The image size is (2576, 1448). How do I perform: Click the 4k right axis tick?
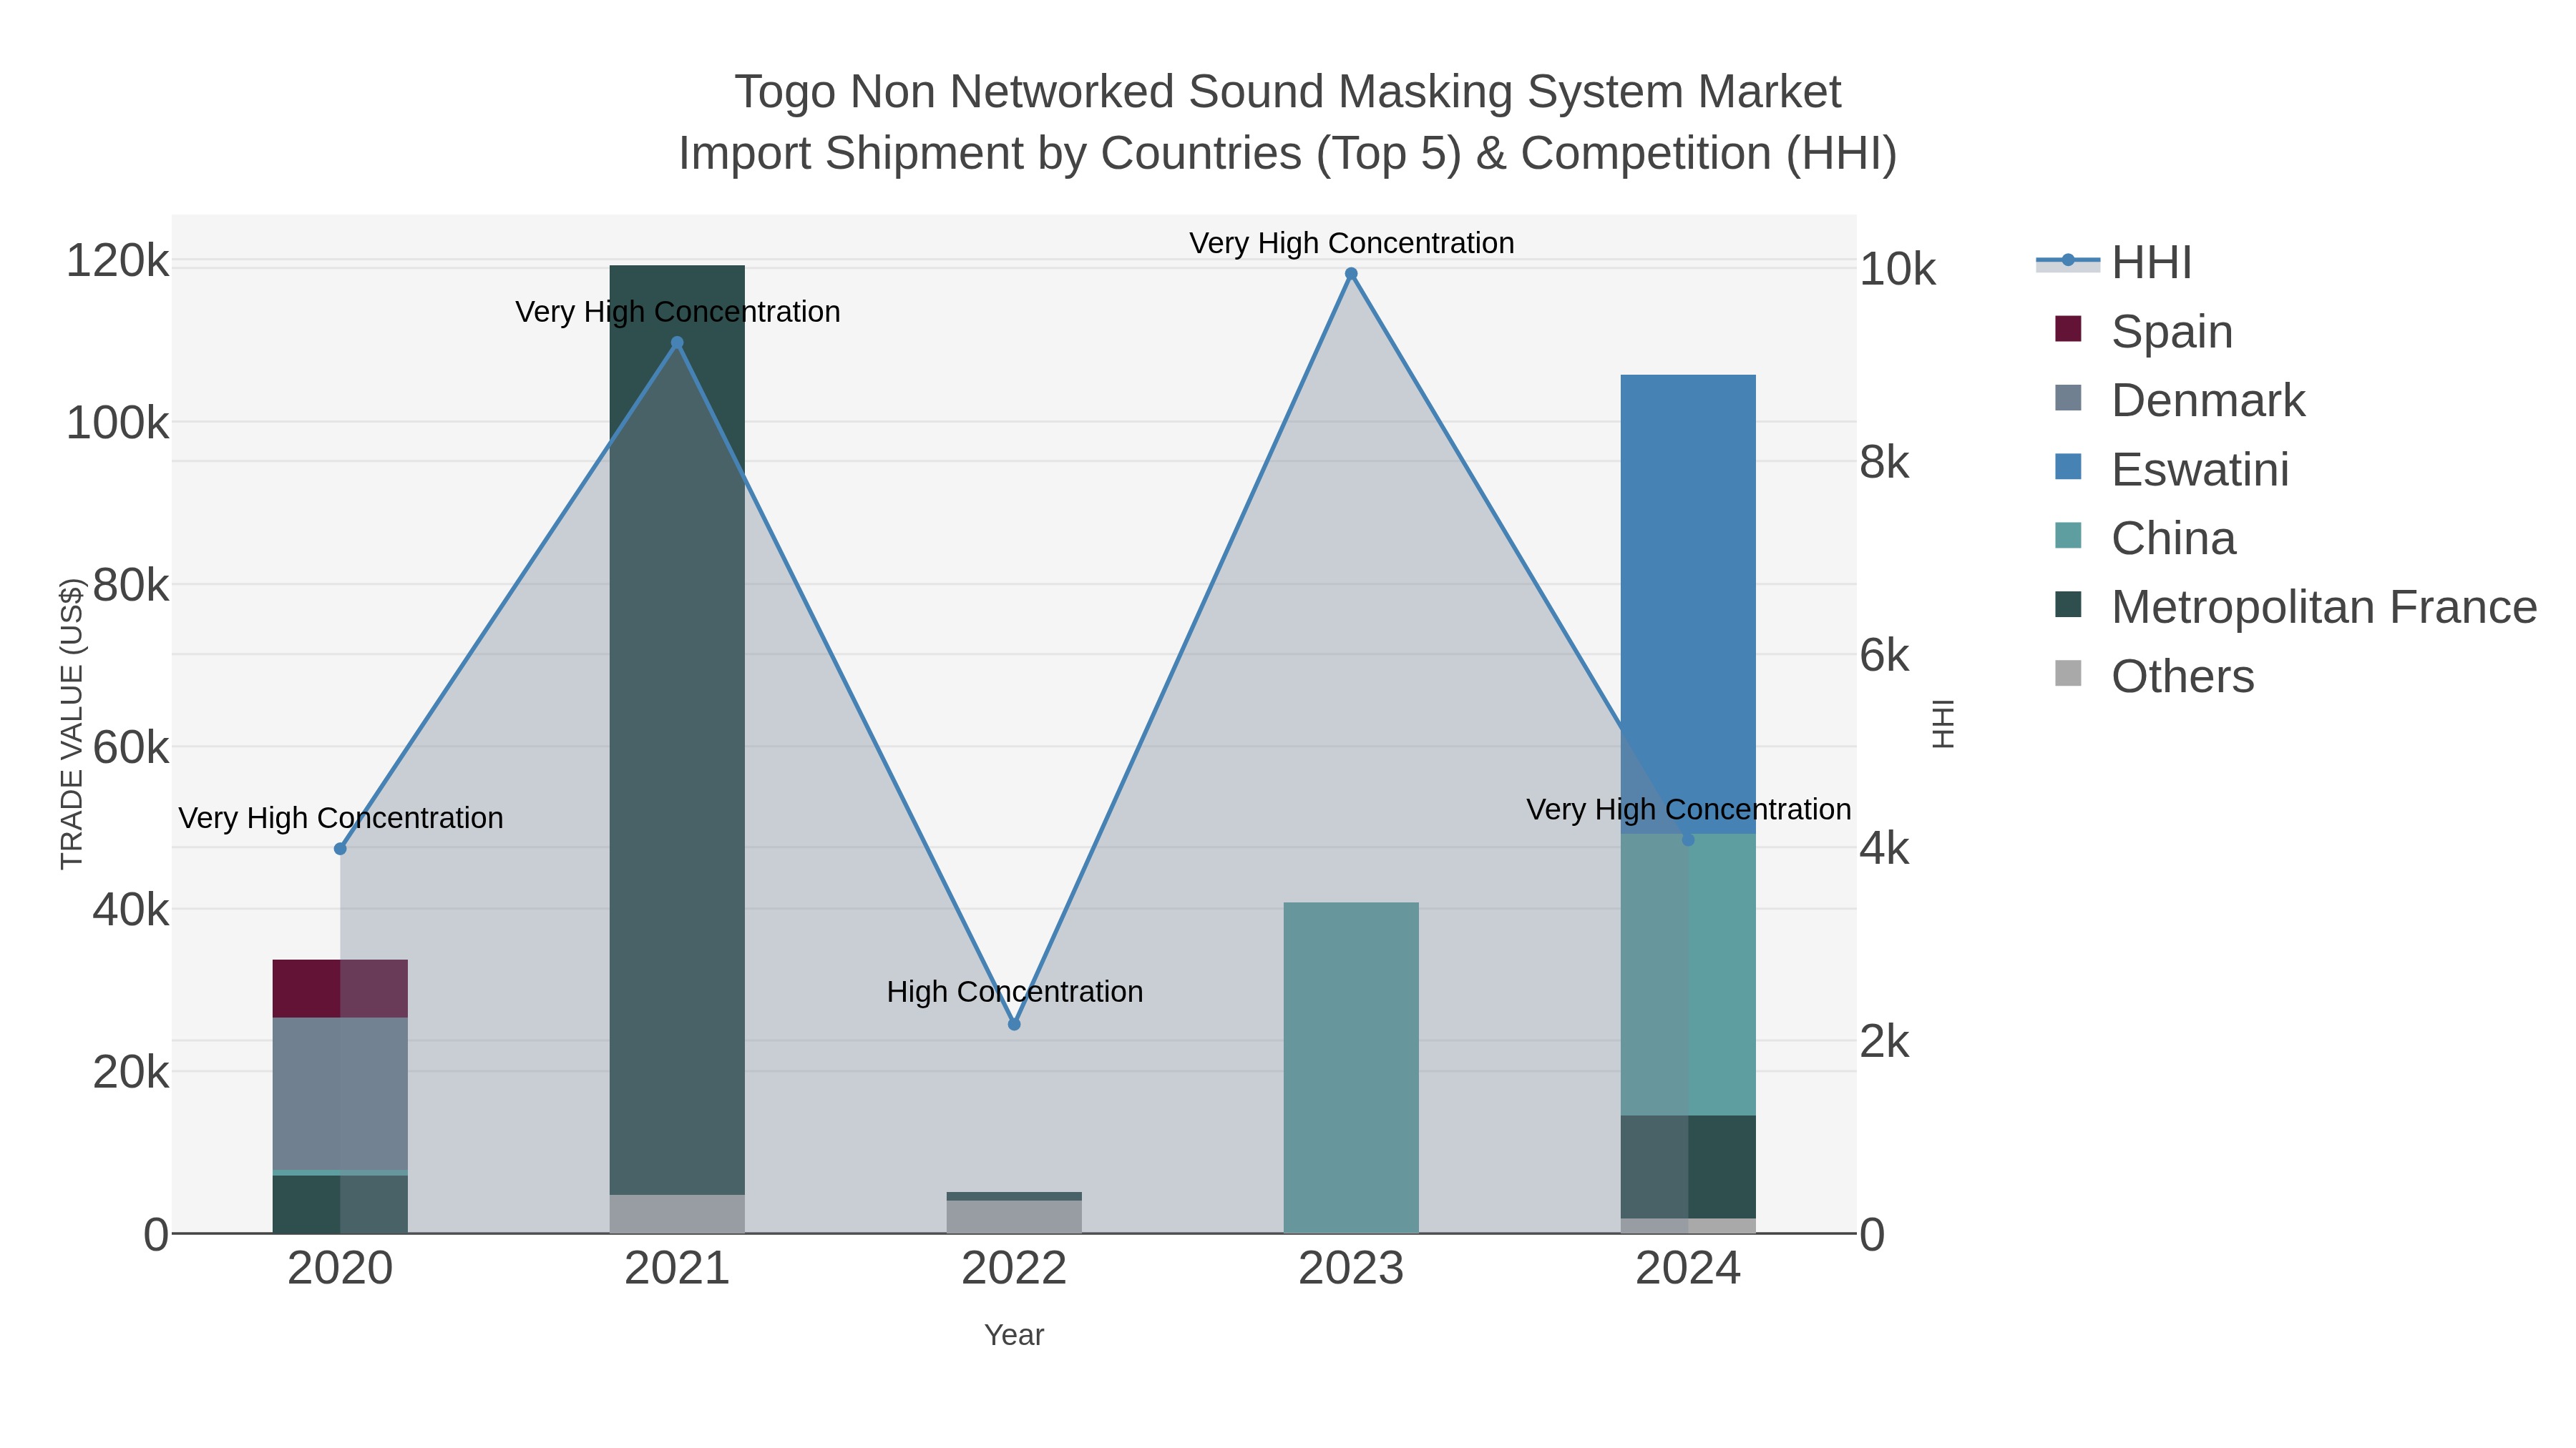tap(1885, 848)
